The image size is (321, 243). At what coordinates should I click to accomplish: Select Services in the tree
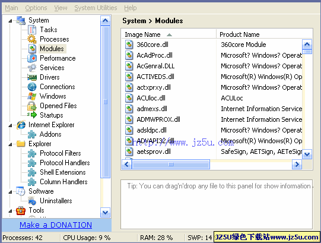[x=52, y=68]
